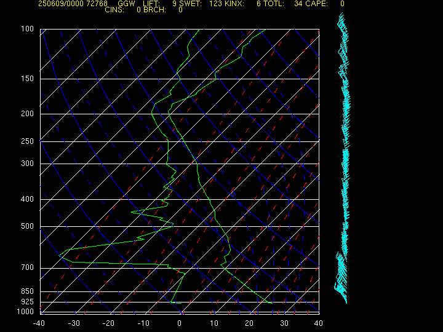The image size is (443, 332).
Task: Click the KINX: index label
Action: pos(234,4)
